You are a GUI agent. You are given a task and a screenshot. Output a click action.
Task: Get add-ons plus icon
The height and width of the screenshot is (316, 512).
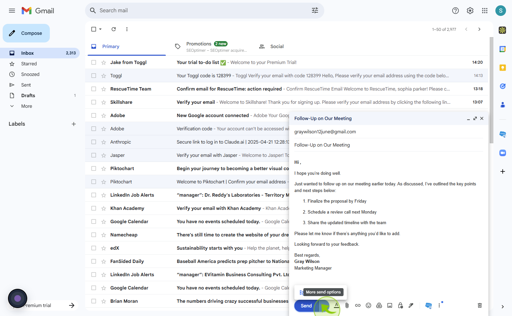tap(503, 171)
